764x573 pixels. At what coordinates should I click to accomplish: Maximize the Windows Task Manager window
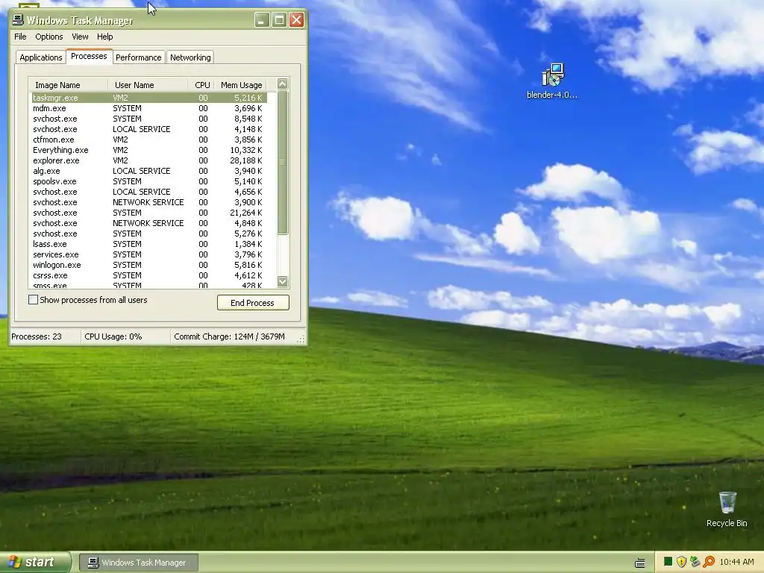tap(279, 20)
